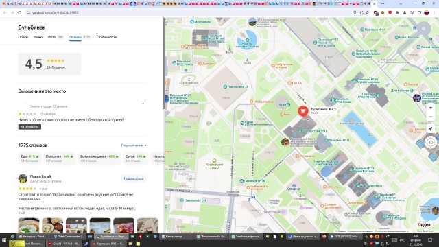Click the 4,5 rating summary card
The width and height of the screenshot is (439, 247).
[x=49, y=64]
